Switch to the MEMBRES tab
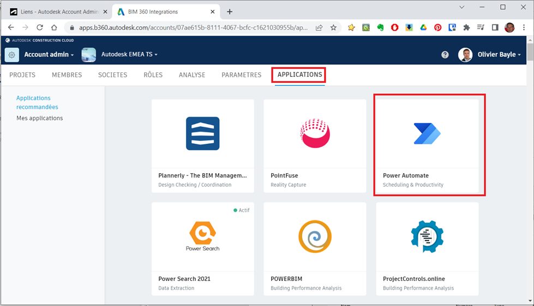 pos(67,75)
